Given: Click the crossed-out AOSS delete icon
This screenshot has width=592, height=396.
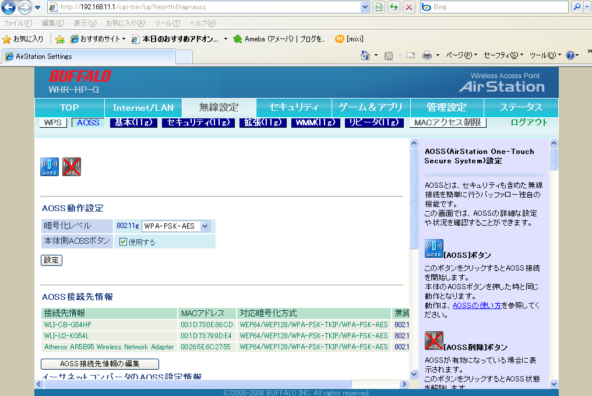Looking at the screenshot, I should click(x=72, y=167).
